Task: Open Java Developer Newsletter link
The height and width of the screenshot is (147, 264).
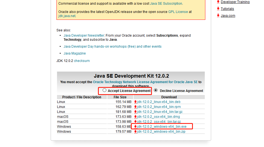Action: click(84, 36)
